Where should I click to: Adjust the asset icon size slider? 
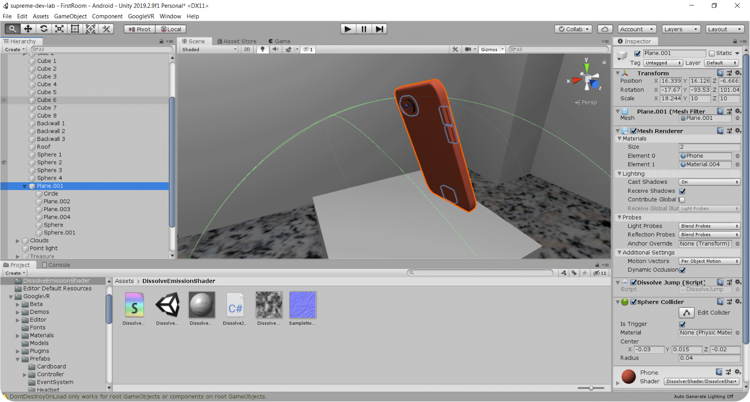click(x=591, y=388)
